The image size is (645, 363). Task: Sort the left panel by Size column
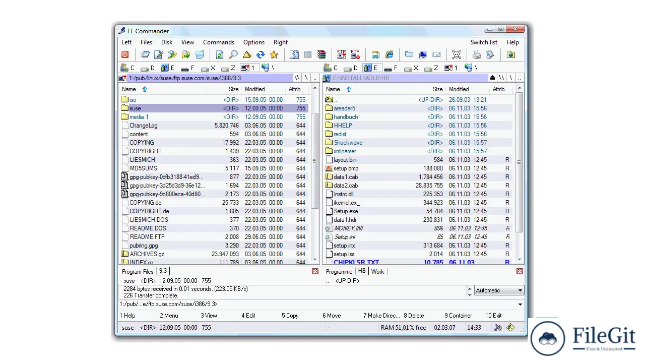[223, 89]
